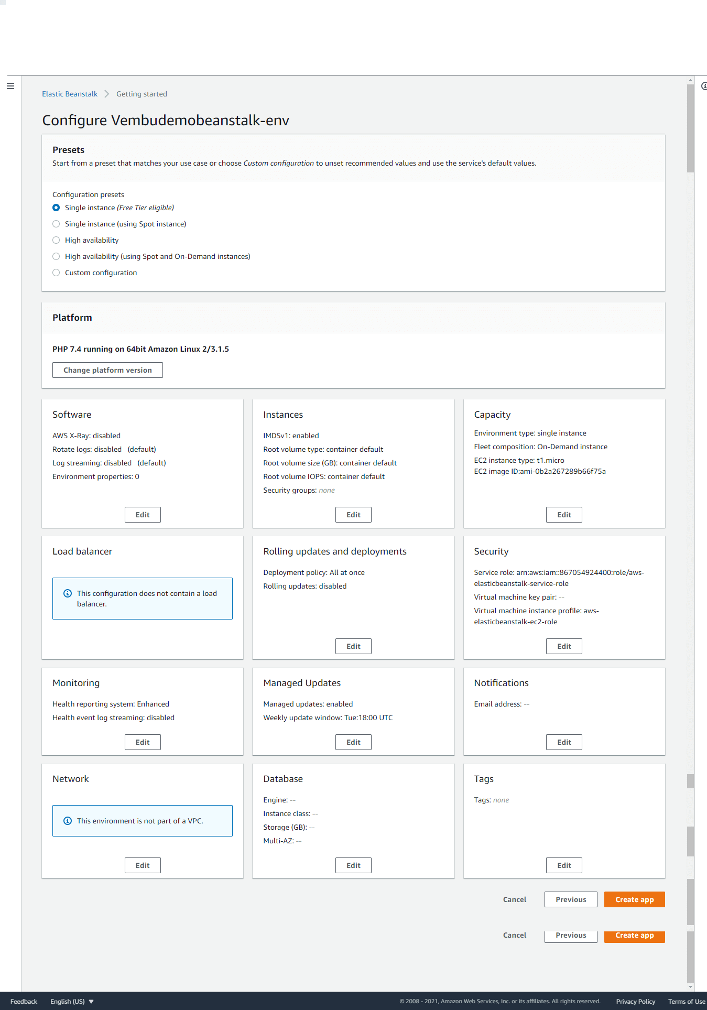Click the upper Create app button
Image resolution: width=707 pixels, height=1010 pixels.
point(634,899)
